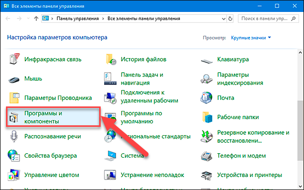
Task: Open 'Региональные стандарты' link text
Action: (x=155, y=136)
